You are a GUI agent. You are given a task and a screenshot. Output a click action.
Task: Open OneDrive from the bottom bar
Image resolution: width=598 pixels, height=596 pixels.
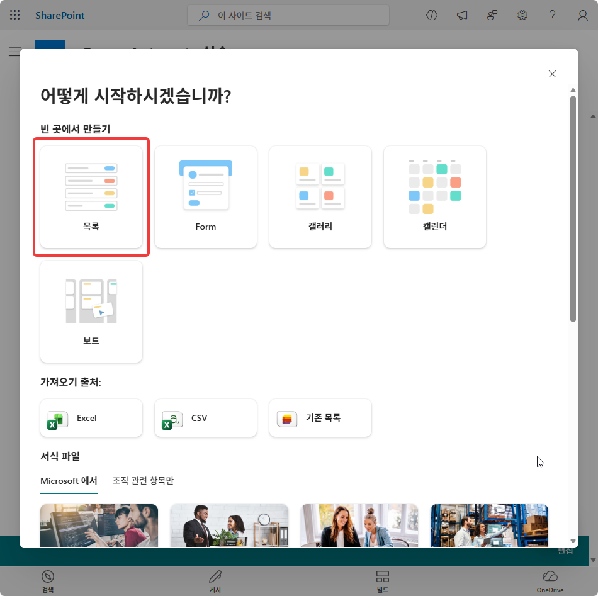550,581
